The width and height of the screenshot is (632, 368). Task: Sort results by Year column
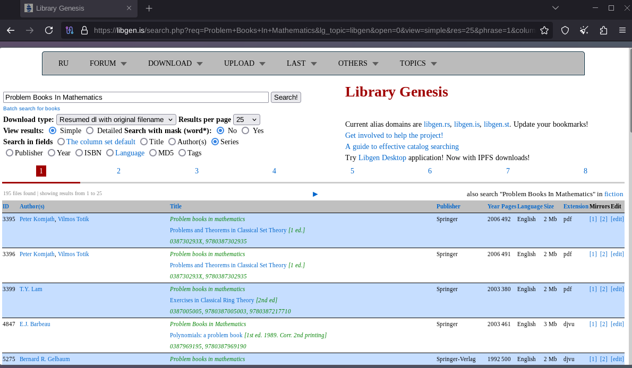coord(493,206)
